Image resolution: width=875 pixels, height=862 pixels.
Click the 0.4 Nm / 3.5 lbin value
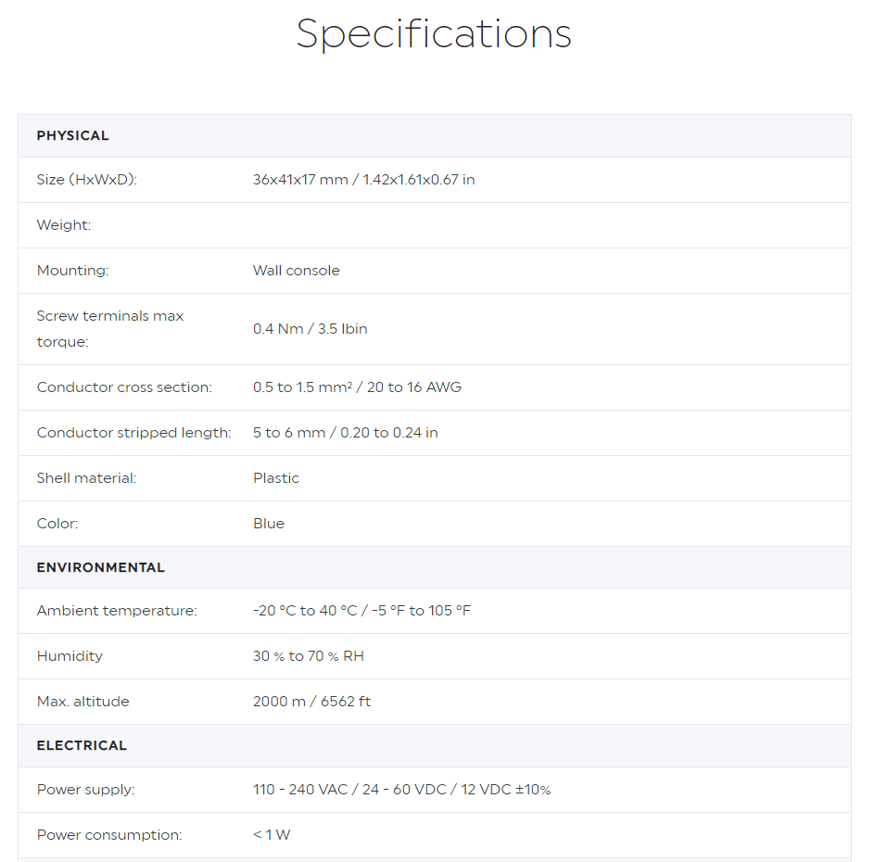311,329
